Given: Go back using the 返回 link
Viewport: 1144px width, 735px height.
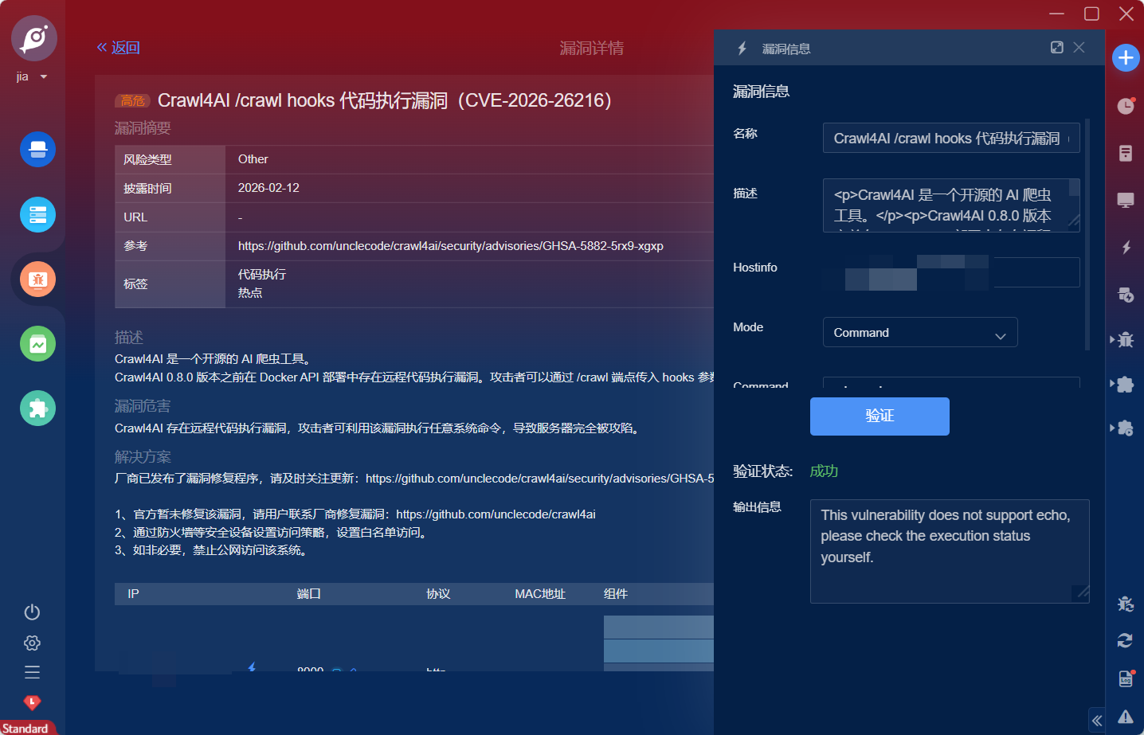Looking at the screenshot, I should point(118,48).
